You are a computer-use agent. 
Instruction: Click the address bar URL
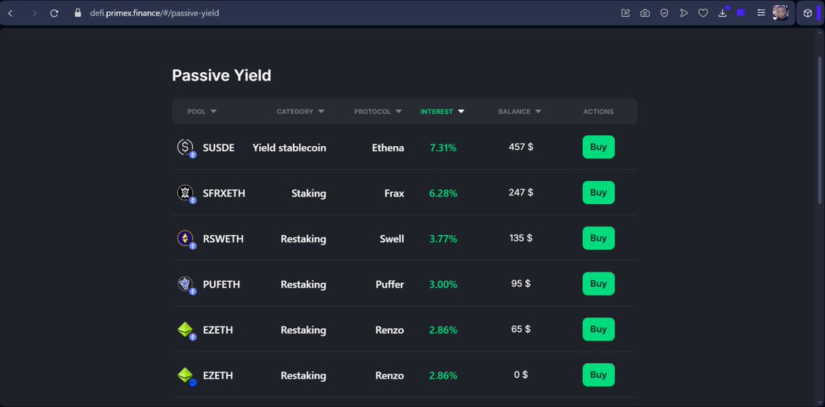pos(155,13)
